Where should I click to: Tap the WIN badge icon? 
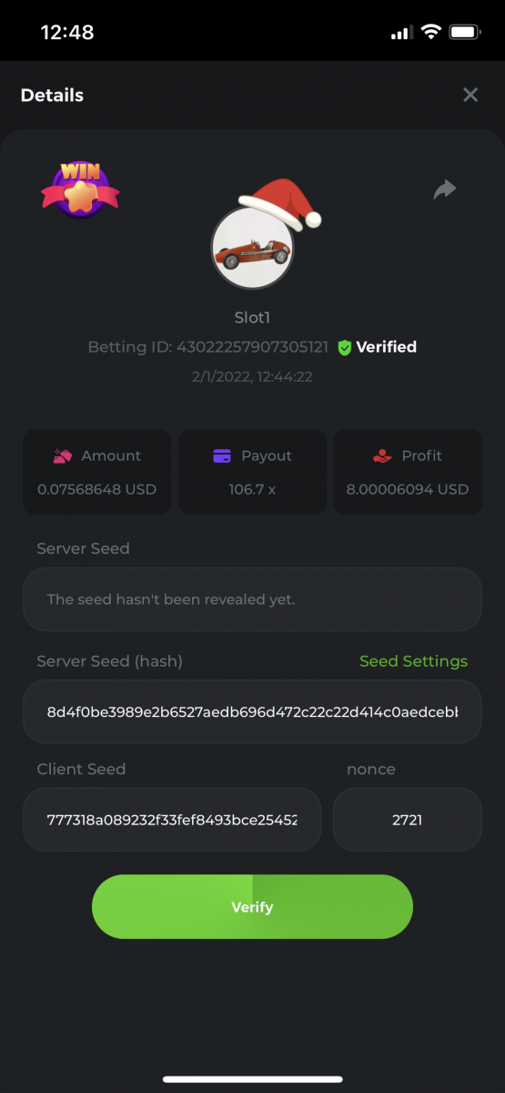click(x=80, y=190)
